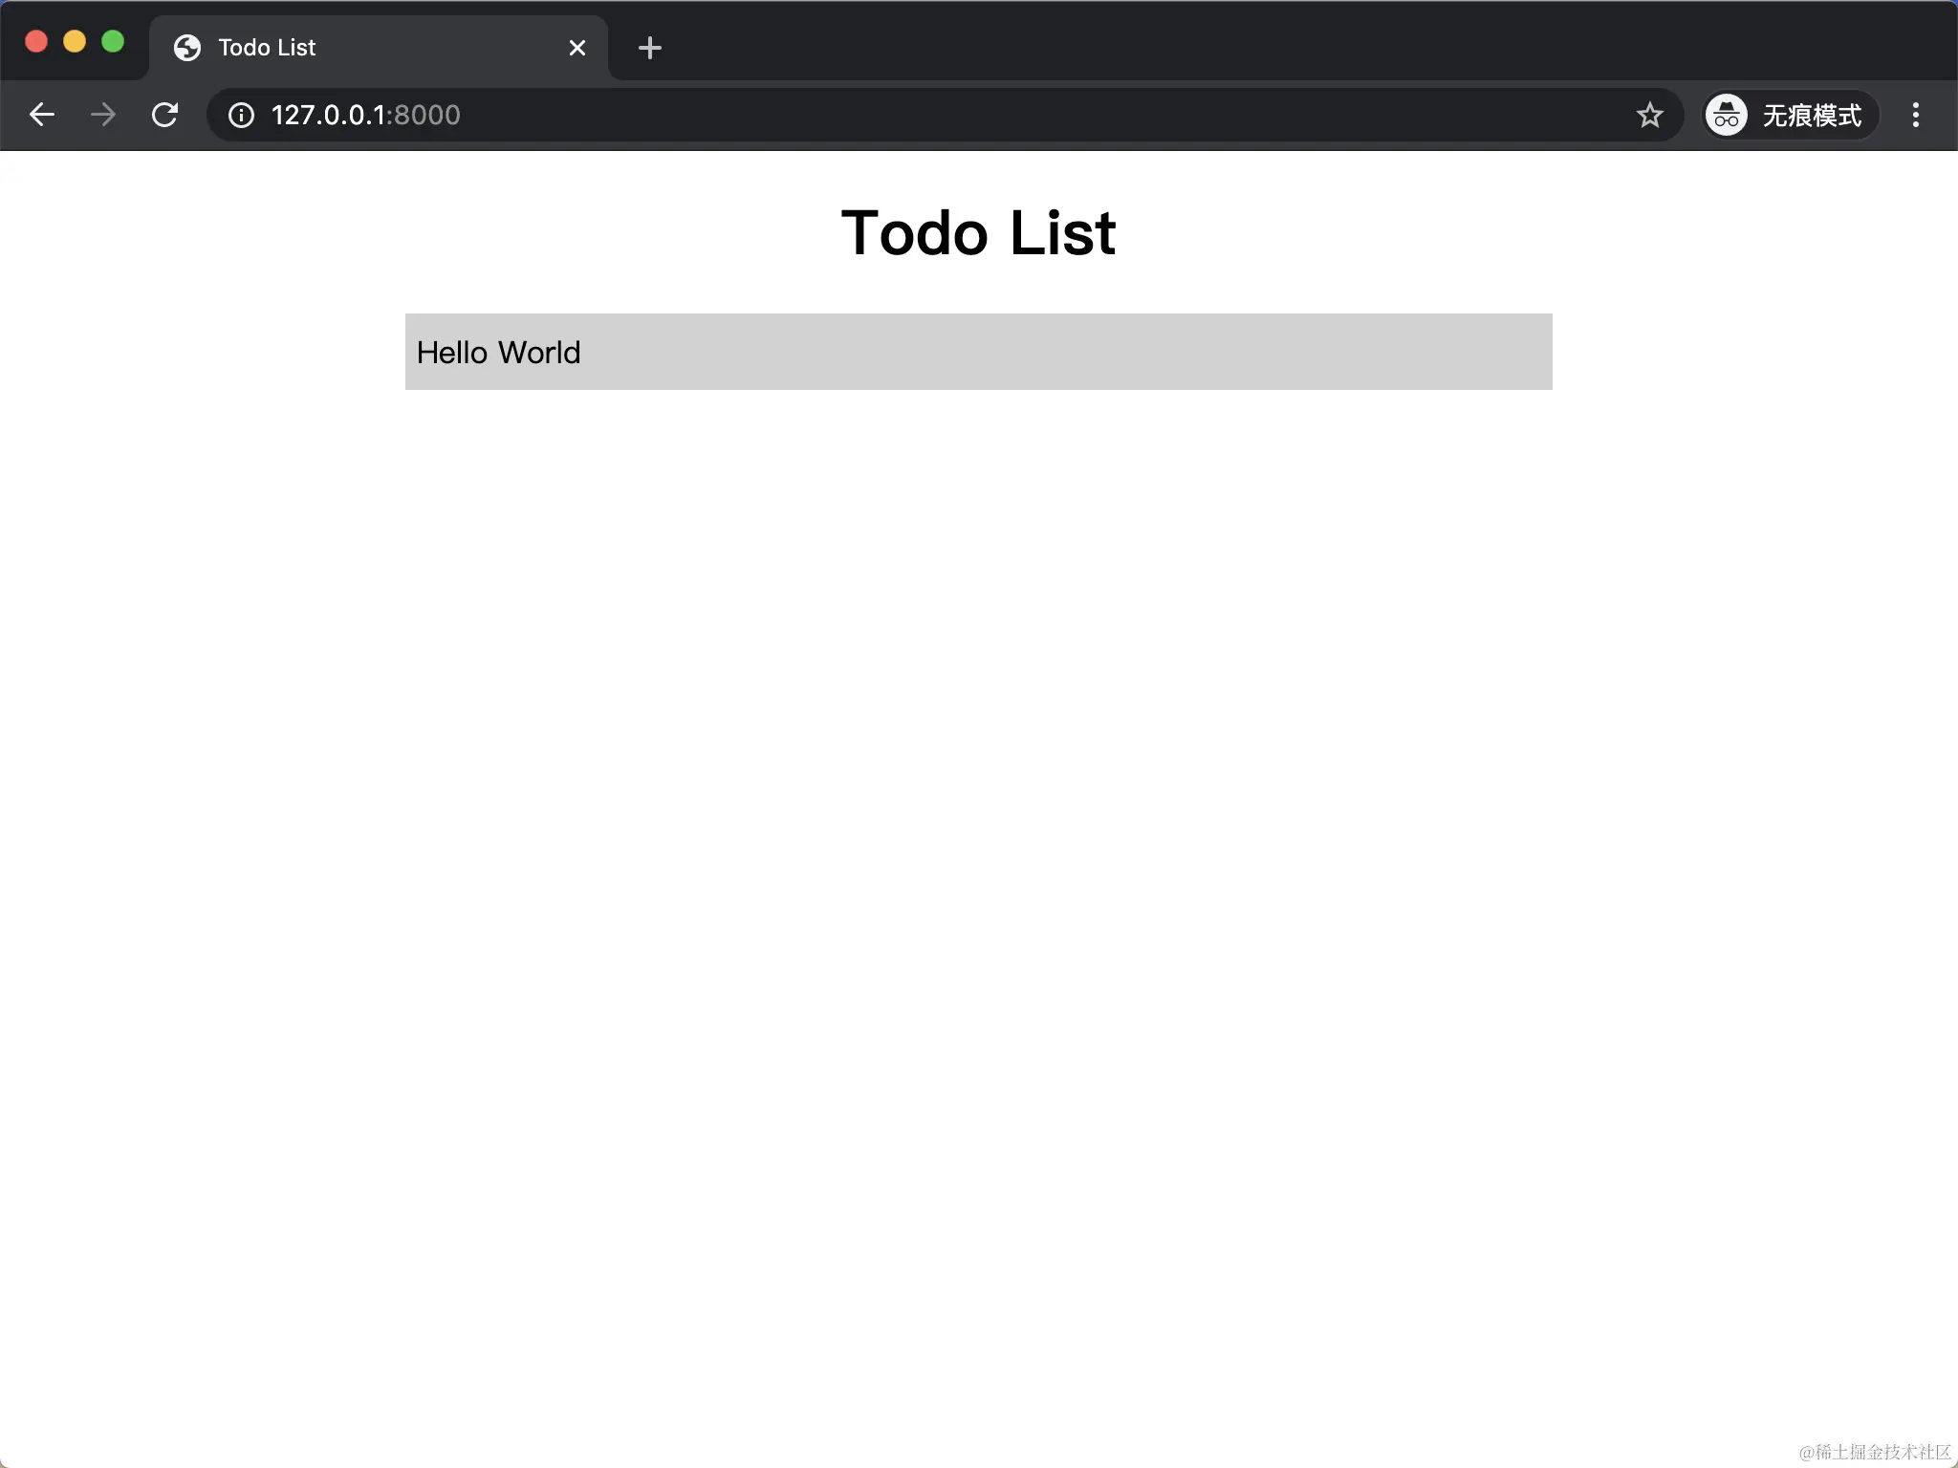
Task: Click the red close window button
Action: click(36, 41)
